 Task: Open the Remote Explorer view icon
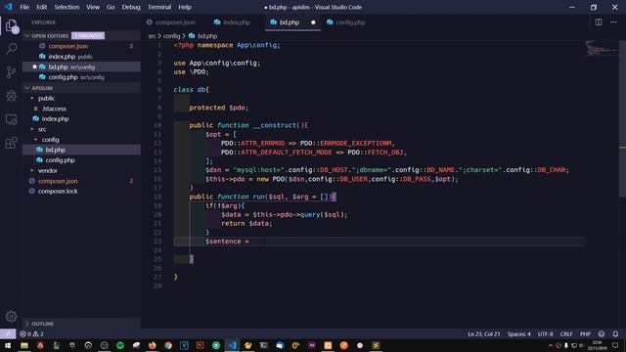click(x=11, y=119)
